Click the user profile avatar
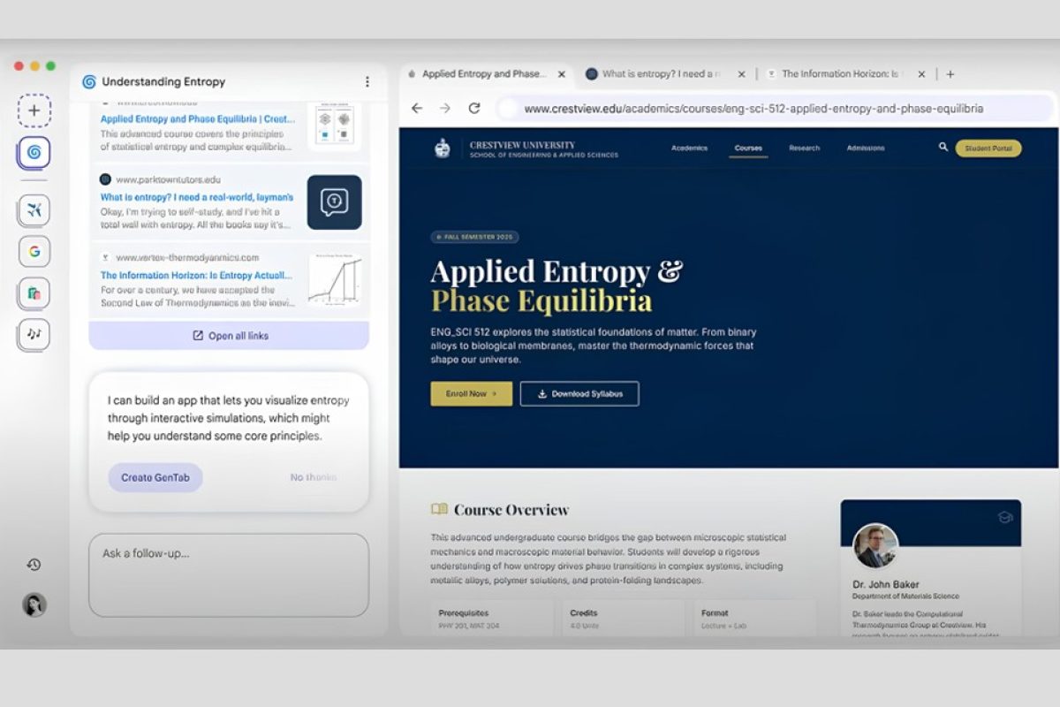Image resolution: width=1060 pixels, height=707 pixels. [x=34, y=604]
